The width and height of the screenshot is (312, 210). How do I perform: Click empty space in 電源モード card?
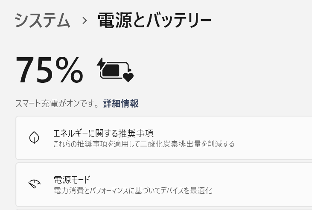point(273,184)
